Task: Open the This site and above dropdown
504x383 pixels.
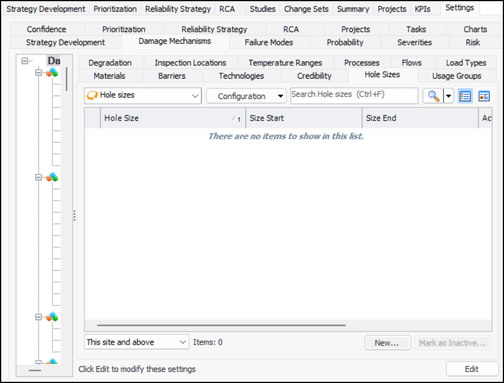Action: pos(183,342)
